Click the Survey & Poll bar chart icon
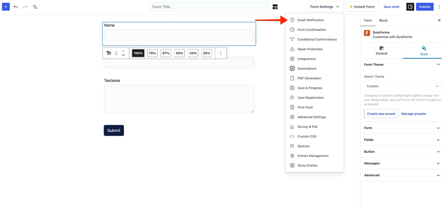This screenshot has width=442, height=208. (x=292, y=127)
